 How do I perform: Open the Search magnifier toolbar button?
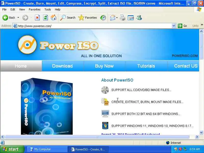68,18
